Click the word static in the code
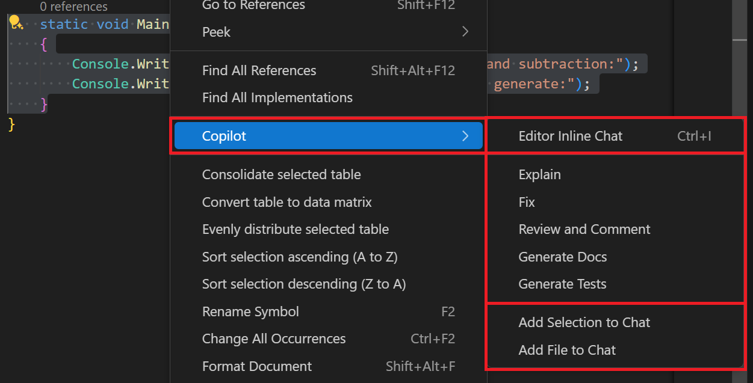 [x=64, y=25]
